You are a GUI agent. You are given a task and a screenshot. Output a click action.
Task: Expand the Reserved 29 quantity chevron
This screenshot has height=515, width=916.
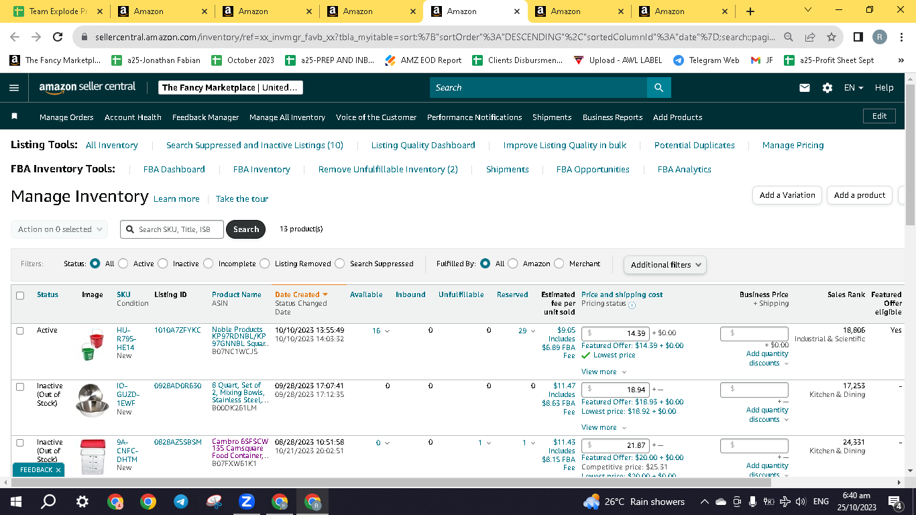533,331
